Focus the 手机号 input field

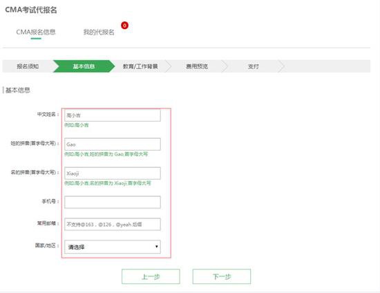click(x=113, y=202)
